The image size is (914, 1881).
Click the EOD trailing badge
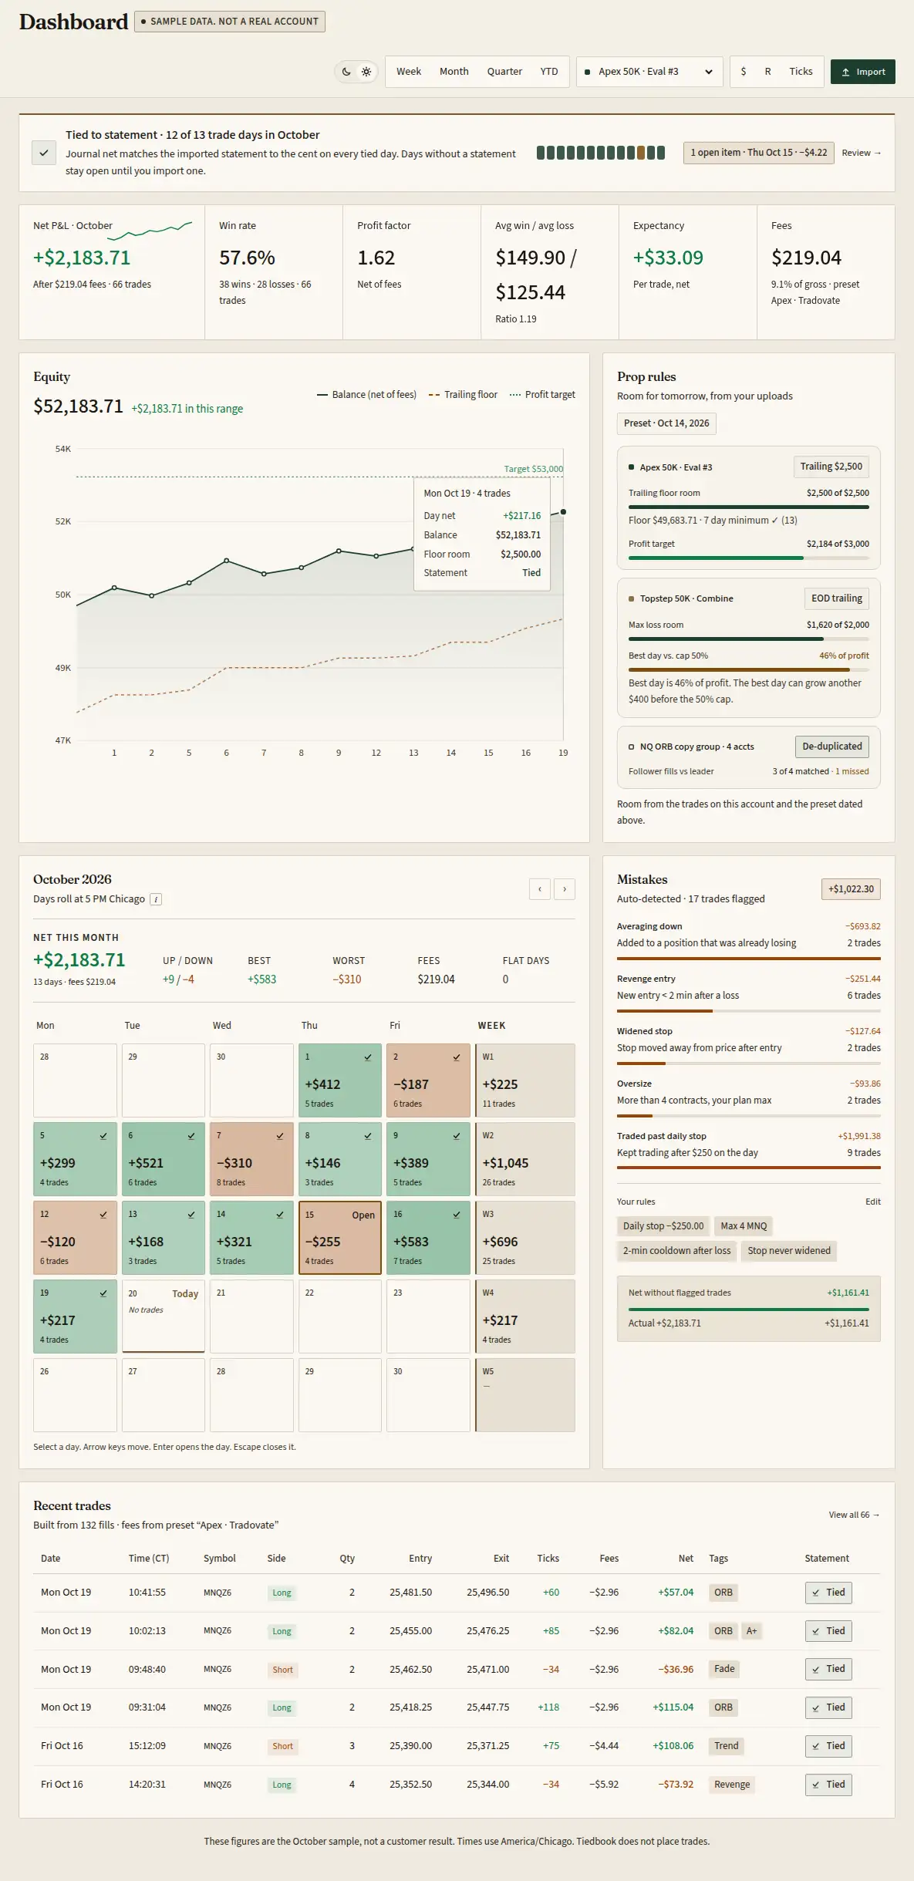click(837, 598)
